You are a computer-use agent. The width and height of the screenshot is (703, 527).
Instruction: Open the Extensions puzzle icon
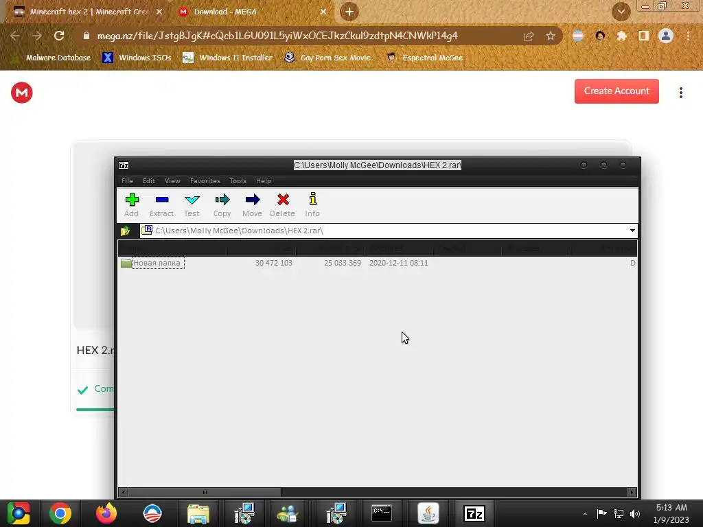(621, 36)
